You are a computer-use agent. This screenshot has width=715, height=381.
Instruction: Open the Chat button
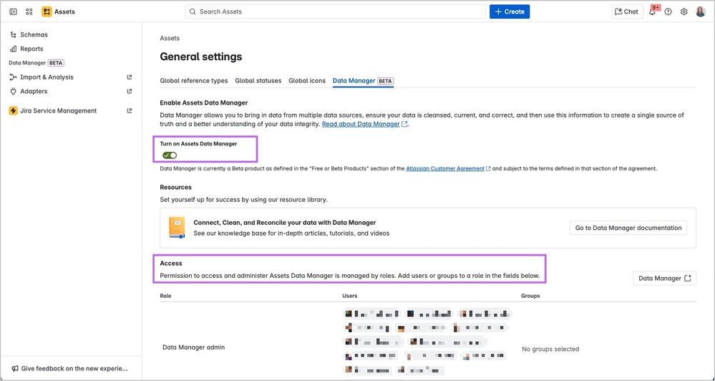point(626,11)
